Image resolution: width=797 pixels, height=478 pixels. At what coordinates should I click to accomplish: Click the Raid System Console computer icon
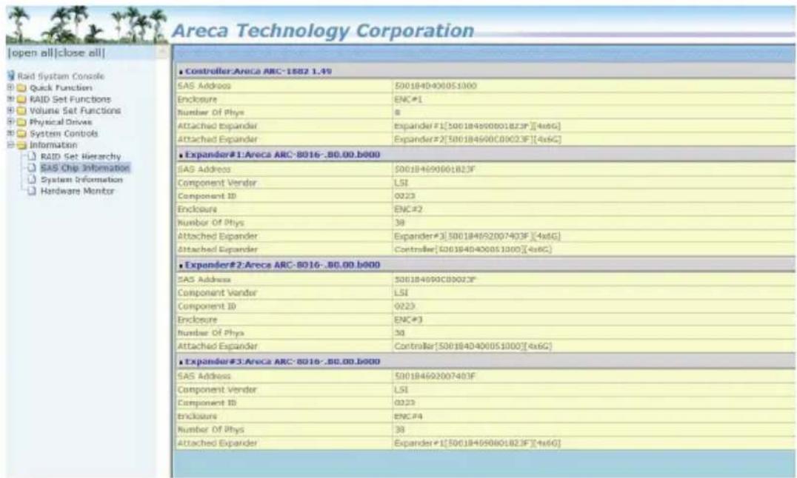tap(11, 75)
